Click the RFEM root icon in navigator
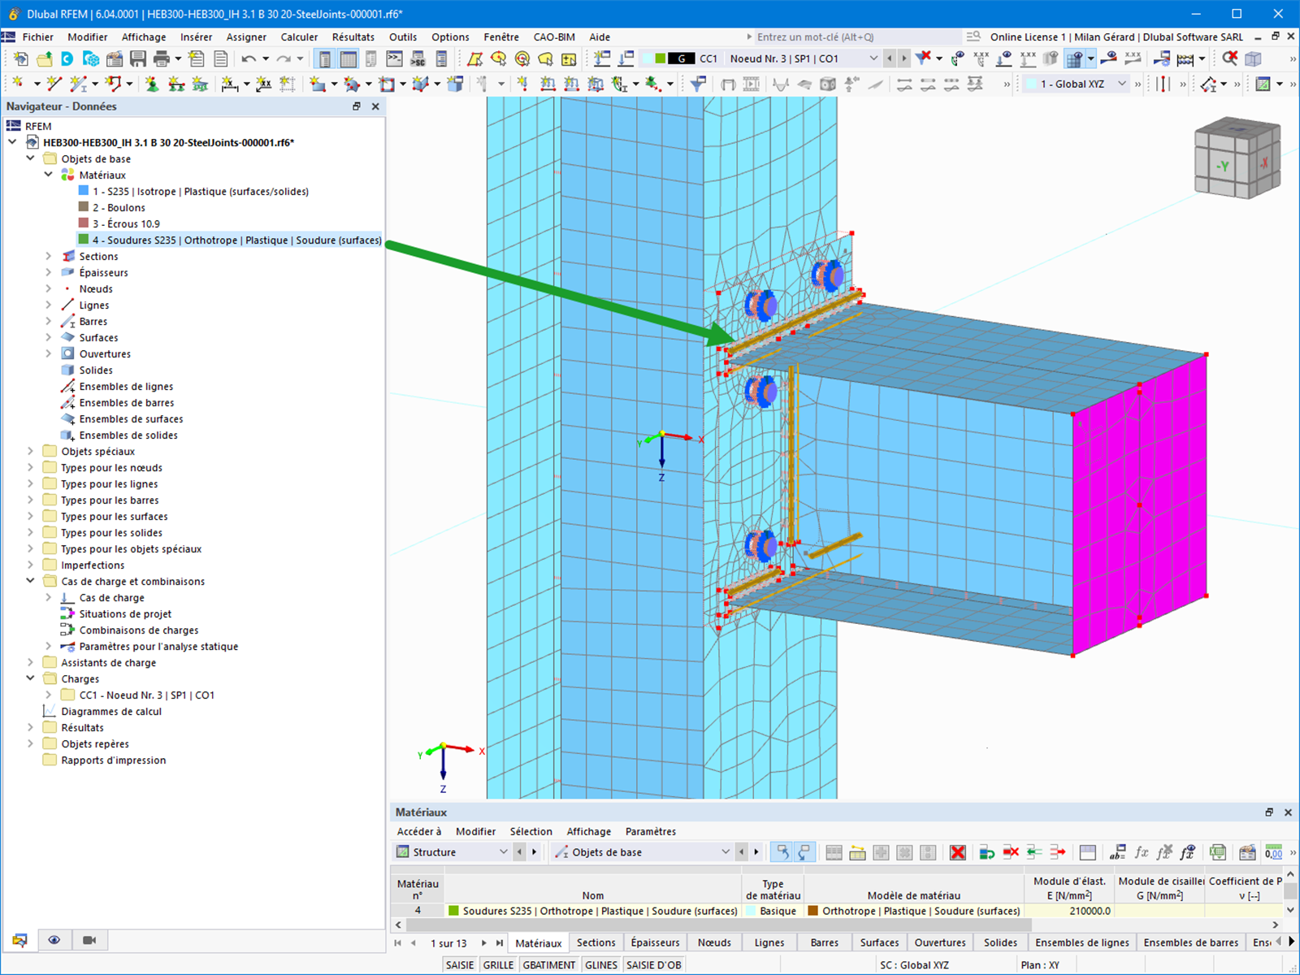Image resolution: width=1300 pixels, height=975 pixels. pos(14,126)
